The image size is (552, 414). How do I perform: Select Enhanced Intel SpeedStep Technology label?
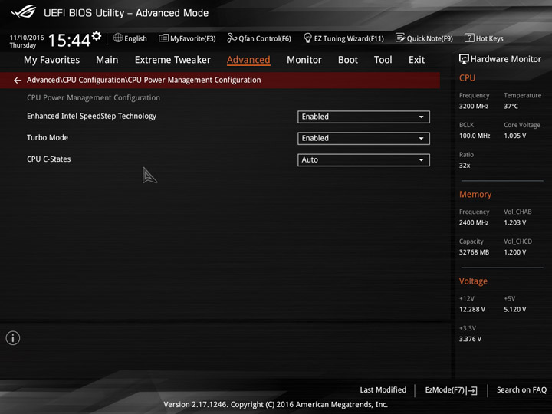point(91,117)
